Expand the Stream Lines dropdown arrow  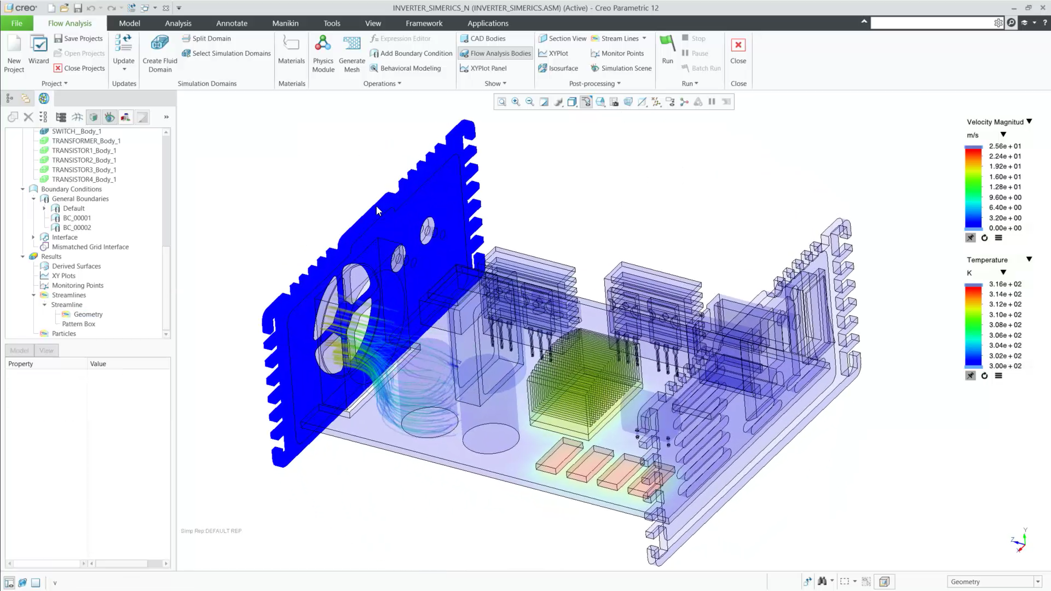pyautogui.click(x=644, y=38)
